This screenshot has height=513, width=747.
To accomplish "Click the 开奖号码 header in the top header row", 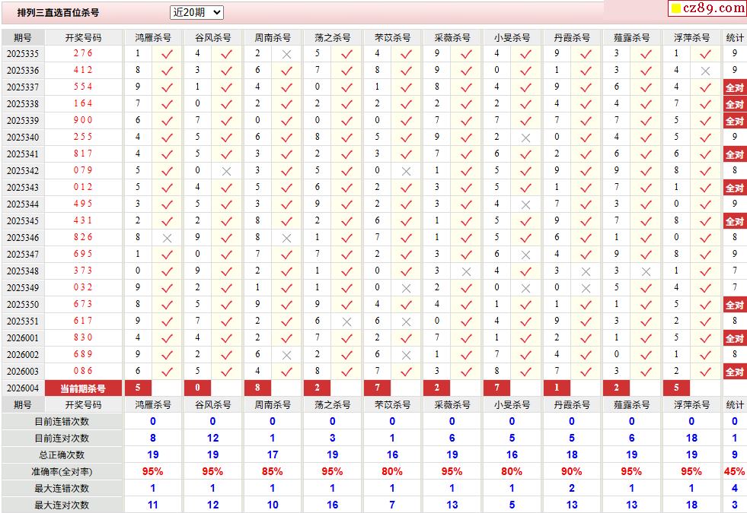I will pos(83,37).
